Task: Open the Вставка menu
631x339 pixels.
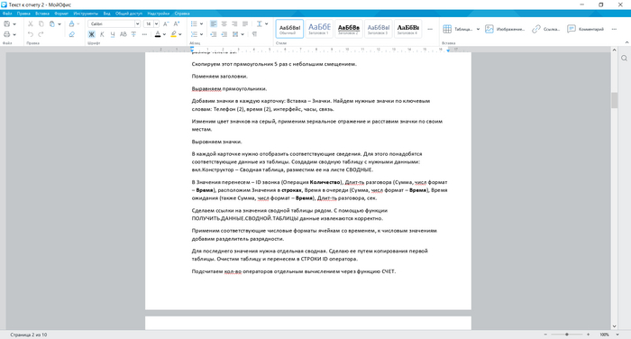Action: click(x=42, y=14)
